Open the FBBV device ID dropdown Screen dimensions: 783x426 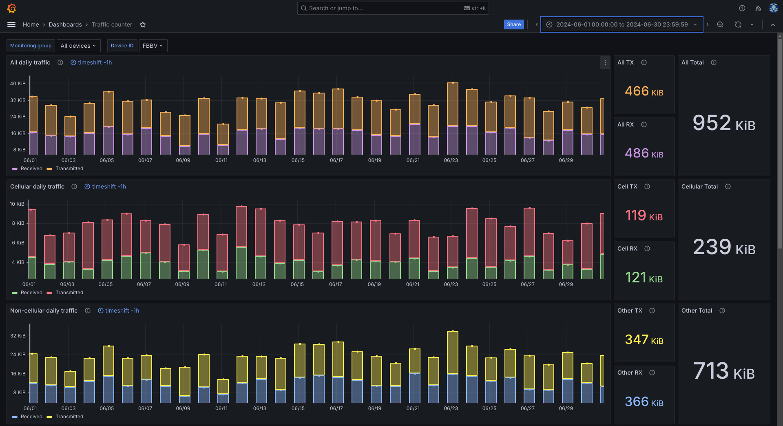153,46
